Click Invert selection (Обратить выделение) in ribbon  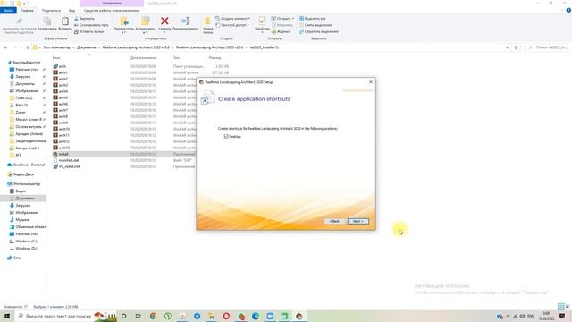click(x=319, y=31)
